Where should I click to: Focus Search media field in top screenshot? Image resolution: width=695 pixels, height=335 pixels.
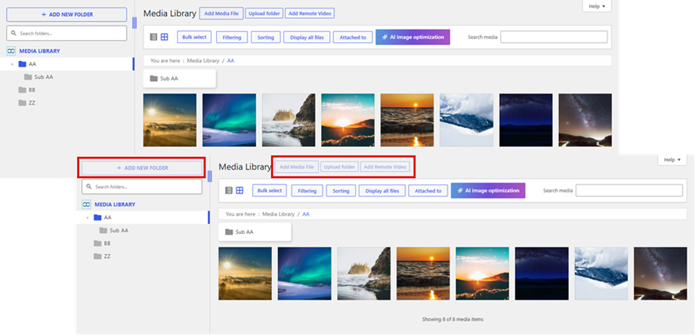pos(554,37)
